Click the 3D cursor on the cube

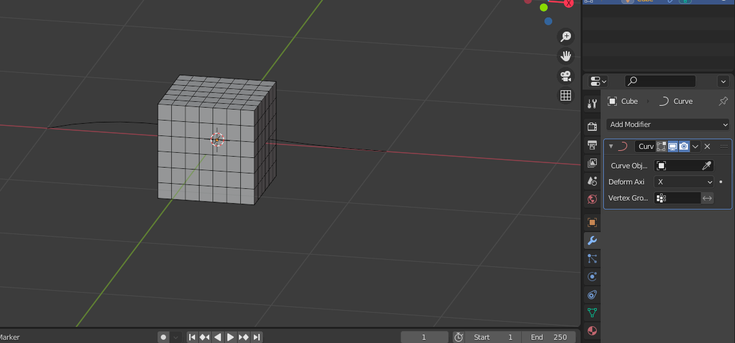click(217, 139)
